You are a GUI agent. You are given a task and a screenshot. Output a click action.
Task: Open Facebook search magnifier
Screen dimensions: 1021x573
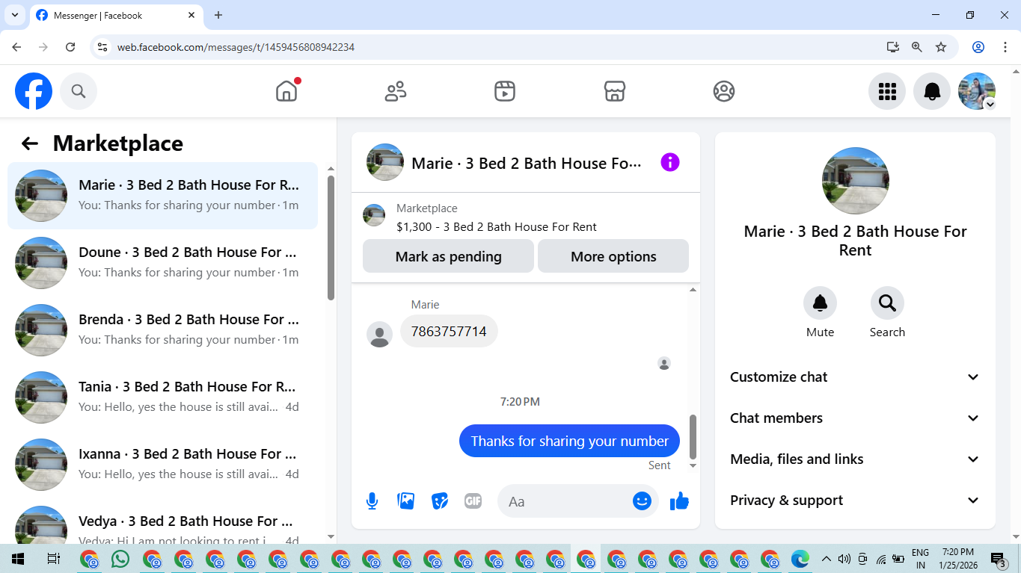coord(79,91)
